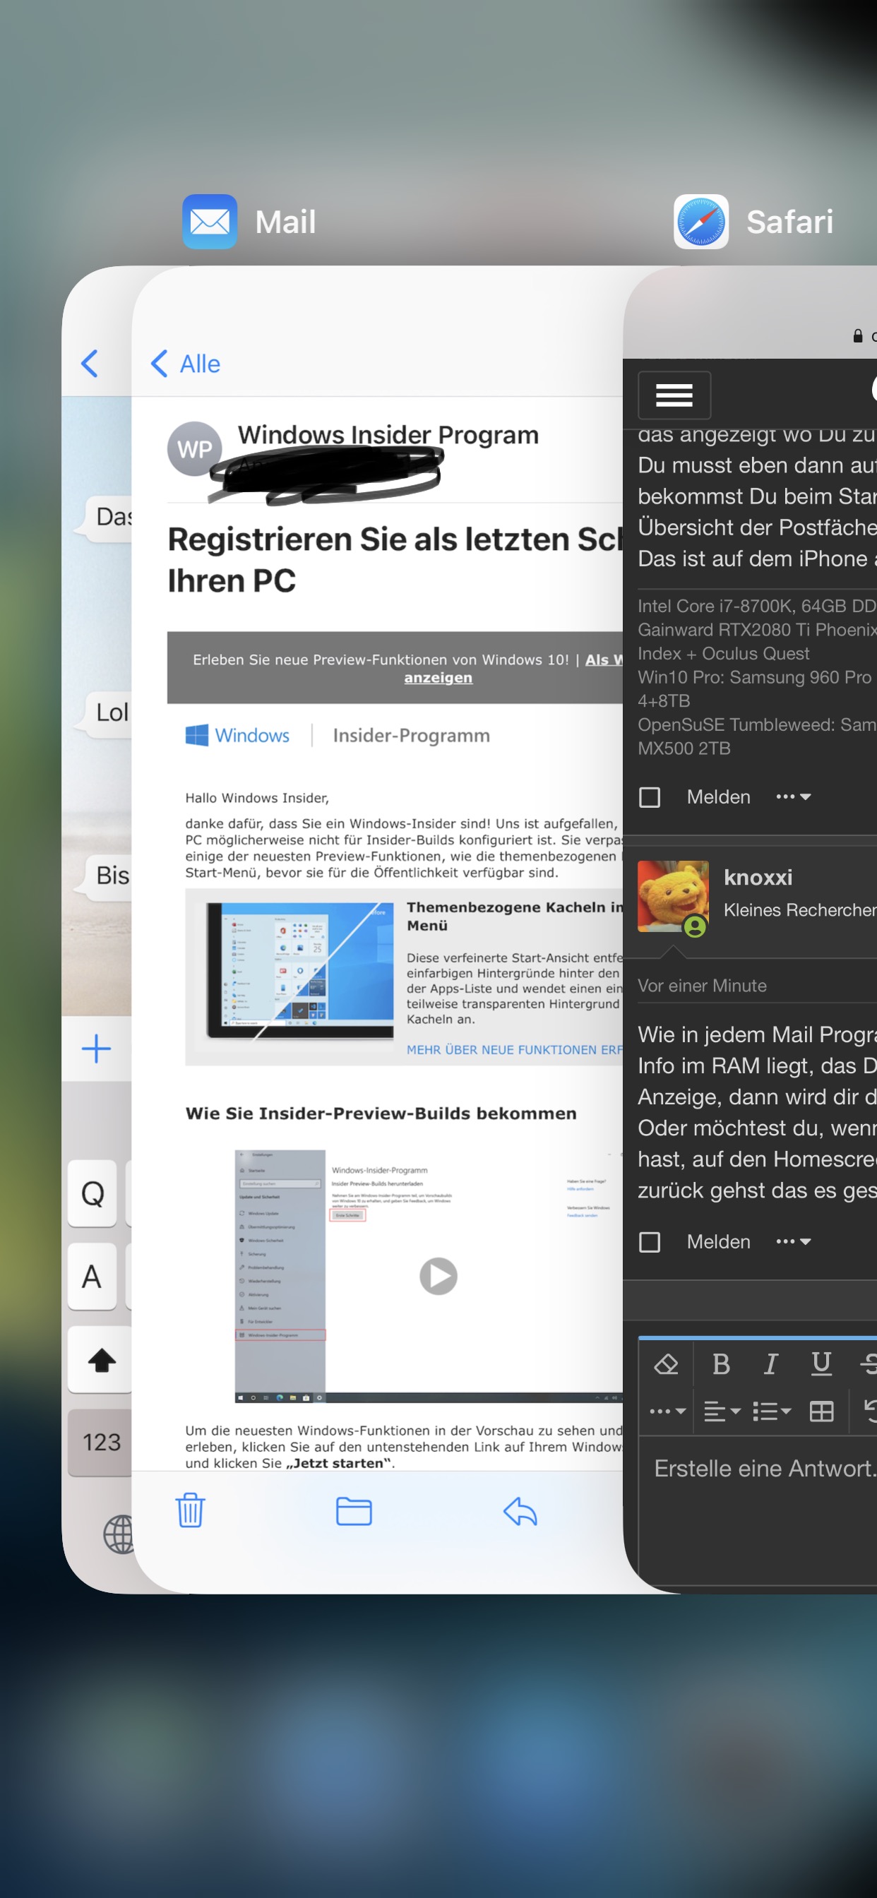
Task: Open the Mail app icon in the switcher
Action: point(209,222)
